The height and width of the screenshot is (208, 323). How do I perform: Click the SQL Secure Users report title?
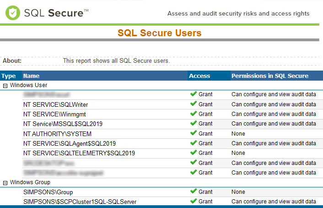tap(159, 33)
